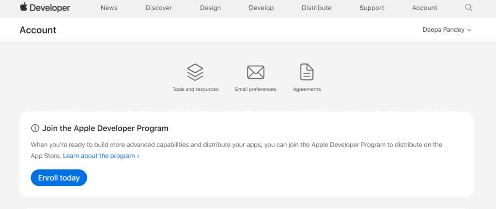Click the info icon beside Join heading
496x209 pixels.
point(35,129)
